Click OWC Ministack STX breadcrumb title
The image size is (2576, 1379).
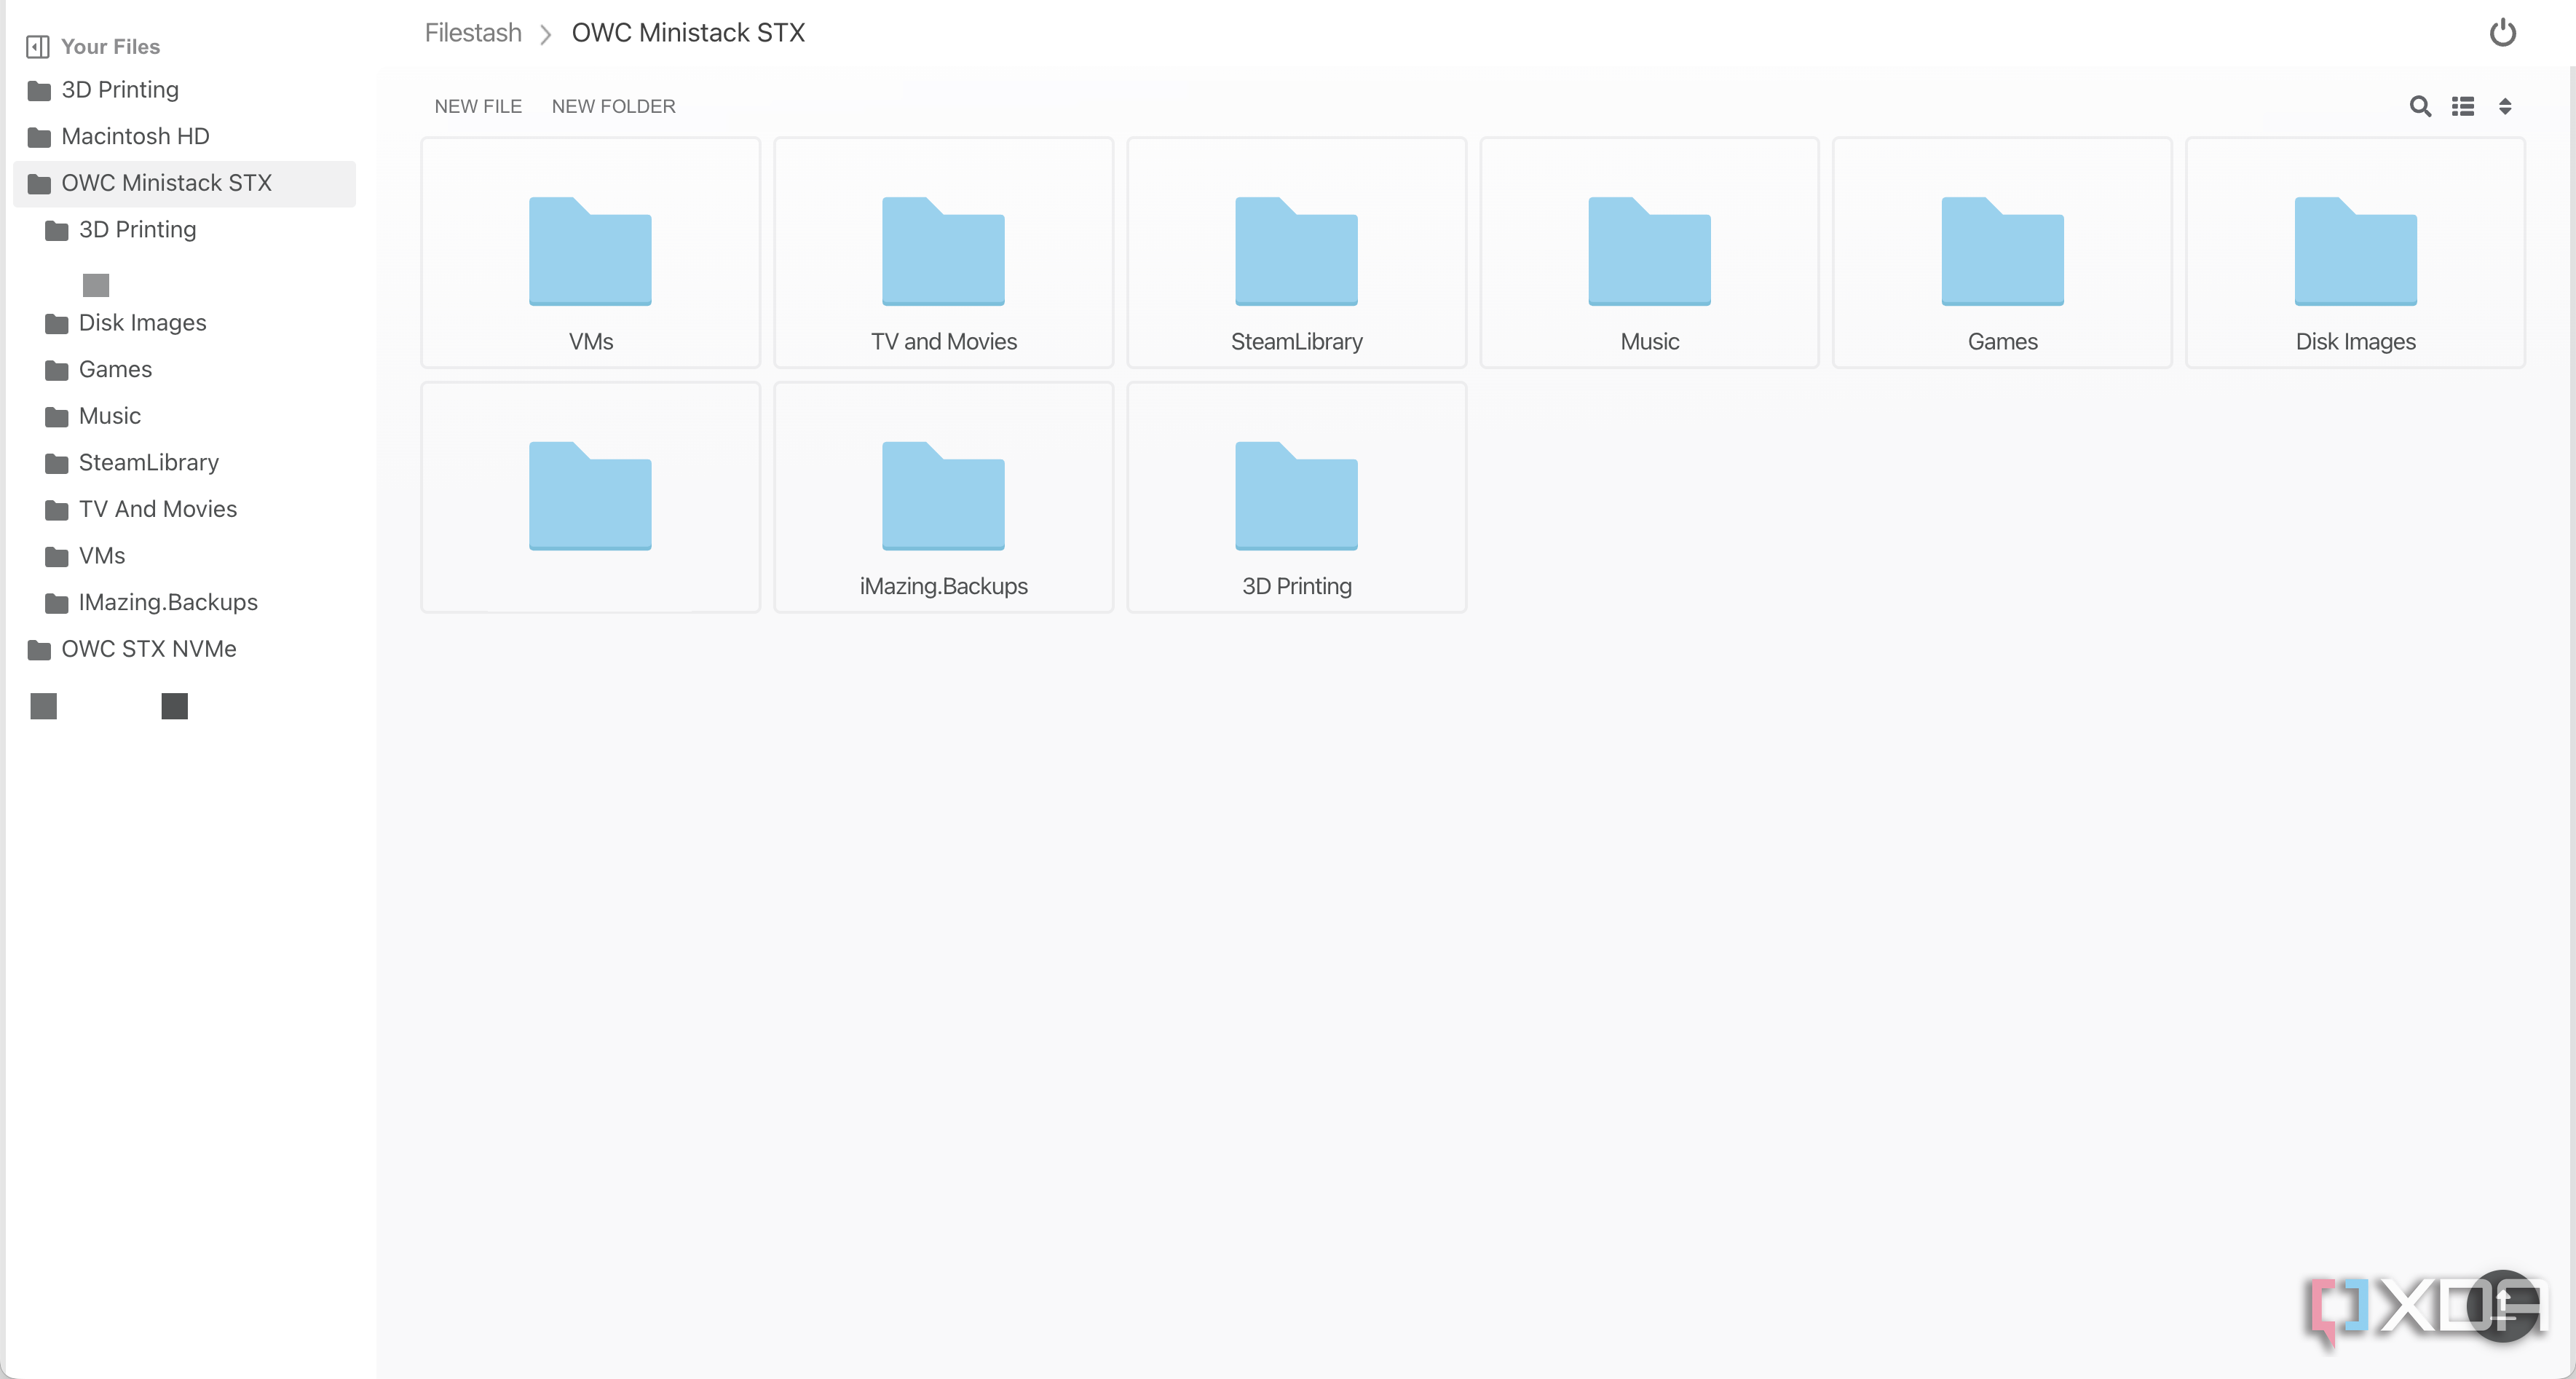688,33
